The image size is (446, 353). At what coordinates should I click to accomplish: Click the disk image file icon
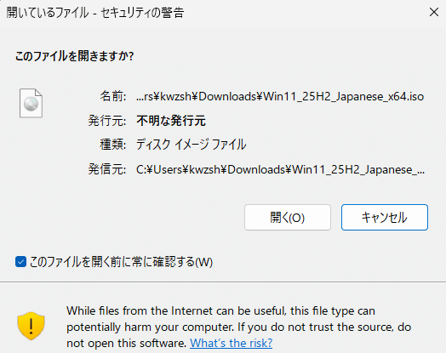click(x=31, y=103)
